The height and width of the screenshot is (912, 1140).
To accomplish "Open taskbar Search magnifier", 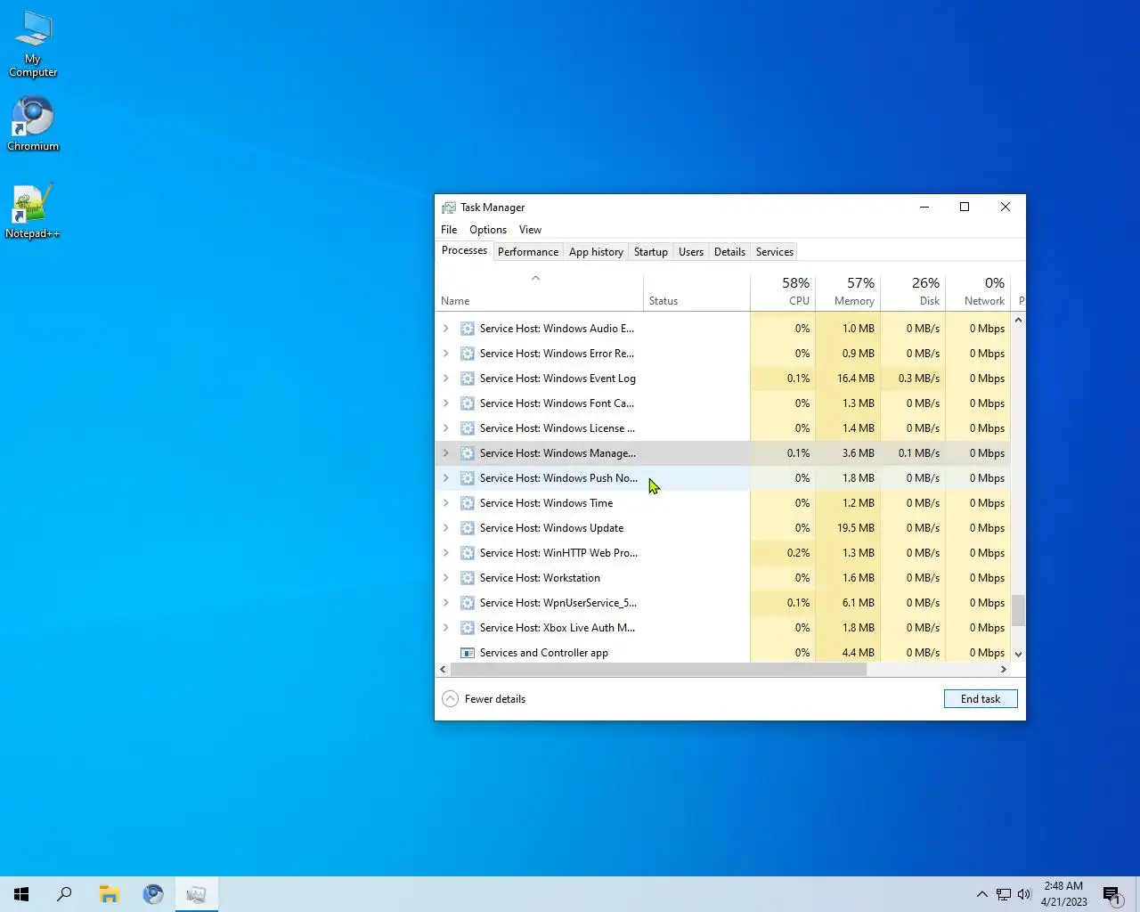I will pos(64,894).
